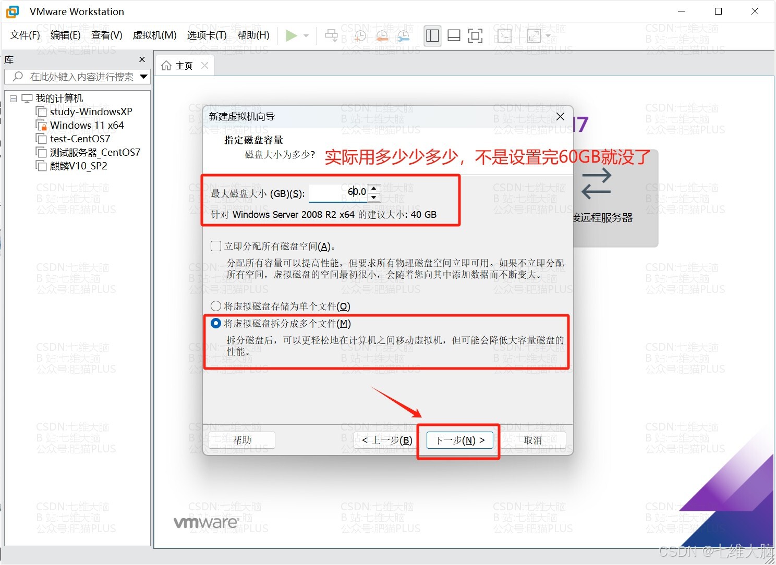The image size is (776, 565).
Task: Click the library search input field
Action: pos(77,77)
